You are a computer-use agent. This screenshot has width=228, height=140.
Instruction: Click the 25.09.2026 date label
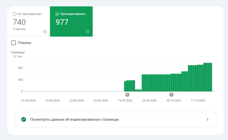click(x=149, y=101)
